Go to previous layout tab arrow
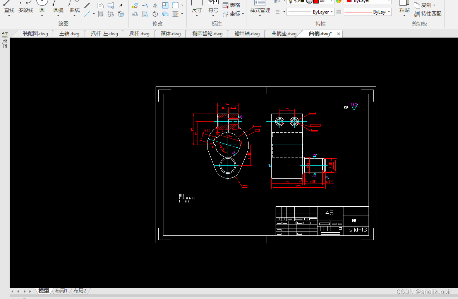The image size is (458, 299). 18,291
